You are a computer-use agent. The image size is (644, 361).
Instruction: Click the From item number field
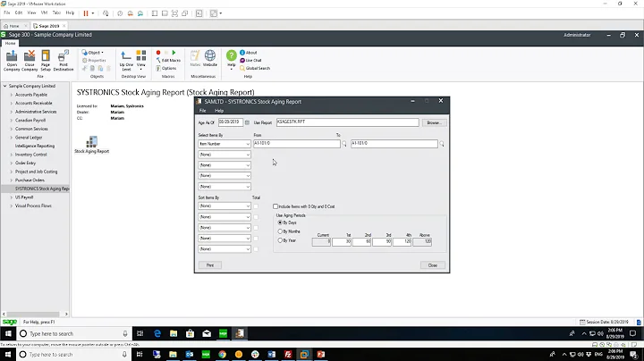297,144
